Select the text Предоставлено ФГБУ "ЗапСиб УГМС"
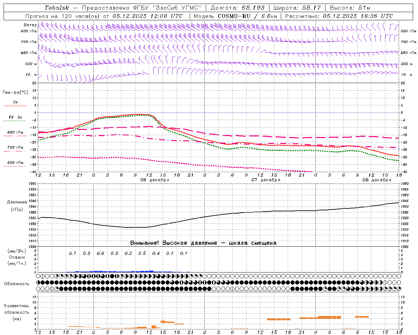This screenshot has height=335, width=418. pos(141,8)
